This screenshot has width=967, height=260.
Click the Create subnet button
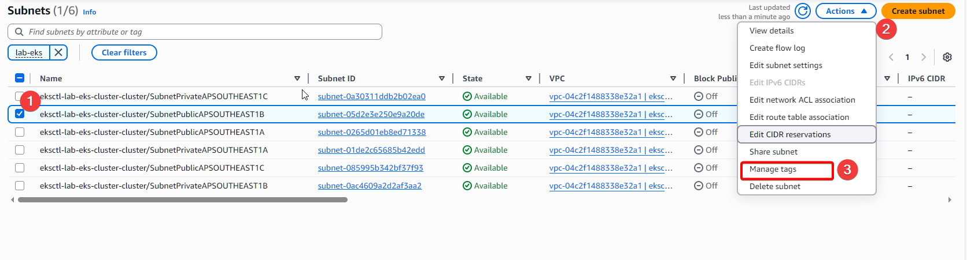[x=918, y=11]
